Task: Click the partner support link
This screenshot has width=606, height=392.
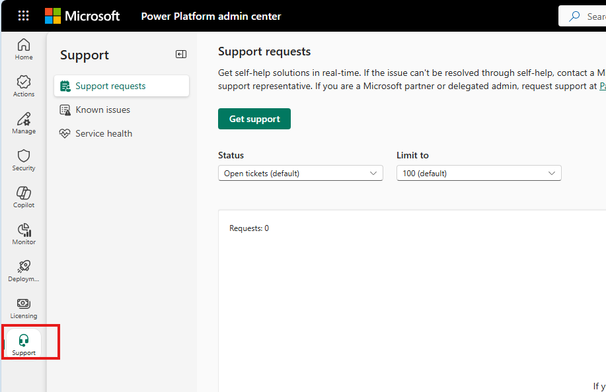Action: (x=602, y=86)
